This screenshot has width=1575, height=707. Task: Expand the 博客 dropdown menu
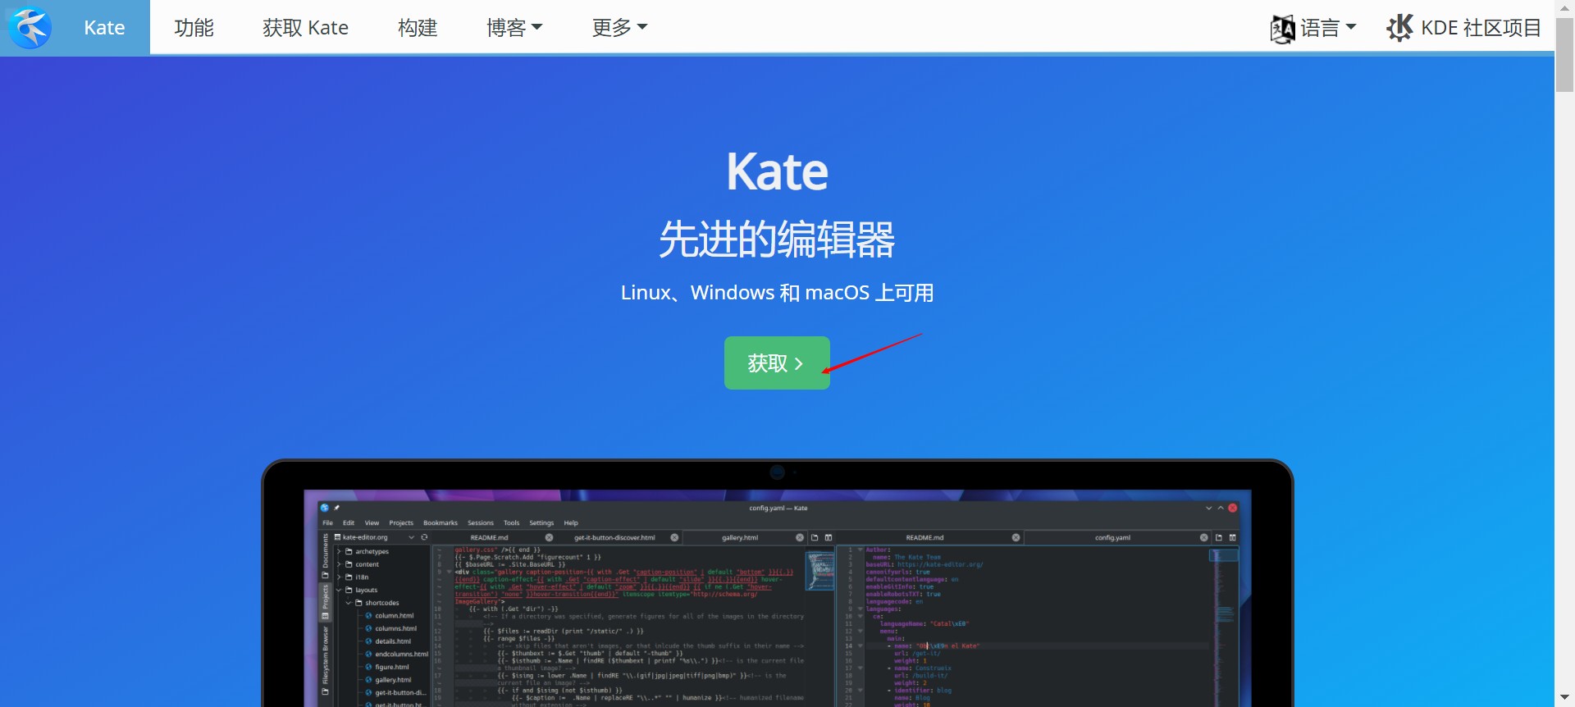coord(514,28)
